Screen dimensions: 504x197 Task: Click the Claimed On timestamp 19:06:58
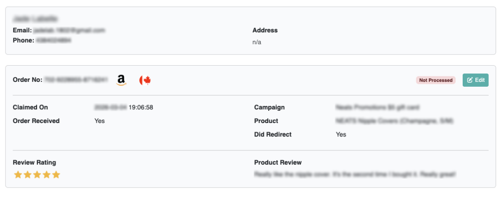click(141, 107)
